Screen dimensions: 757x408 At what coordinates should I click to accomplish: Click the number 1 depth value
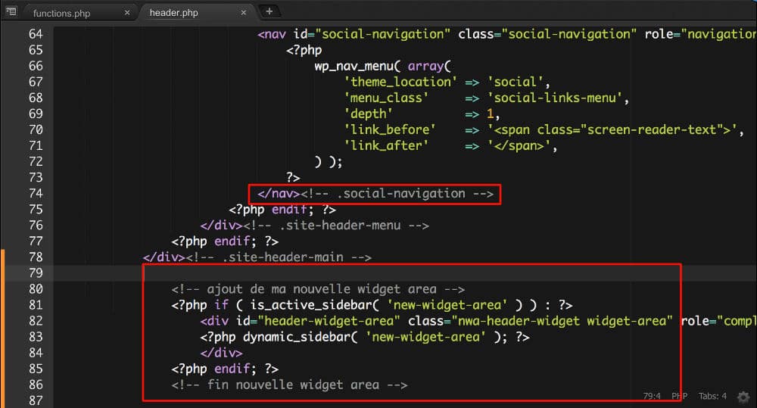pos(491,114)
